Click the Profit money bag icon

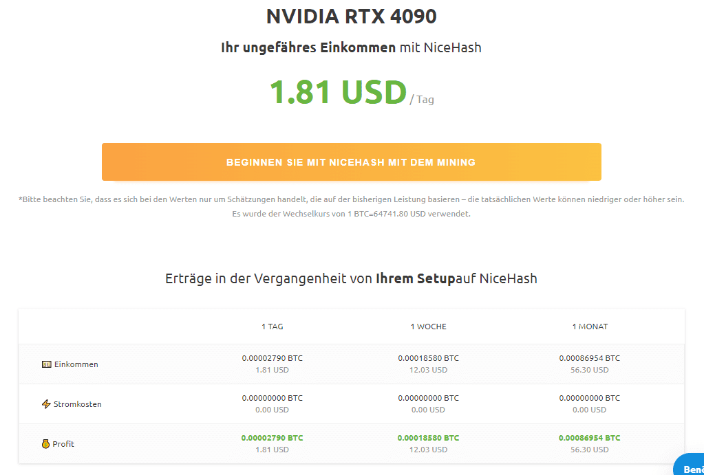(45, 444)
